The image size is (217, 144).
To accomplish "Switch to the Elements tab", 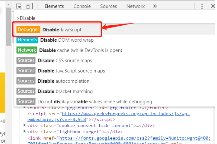I will [x=54, y=6].
